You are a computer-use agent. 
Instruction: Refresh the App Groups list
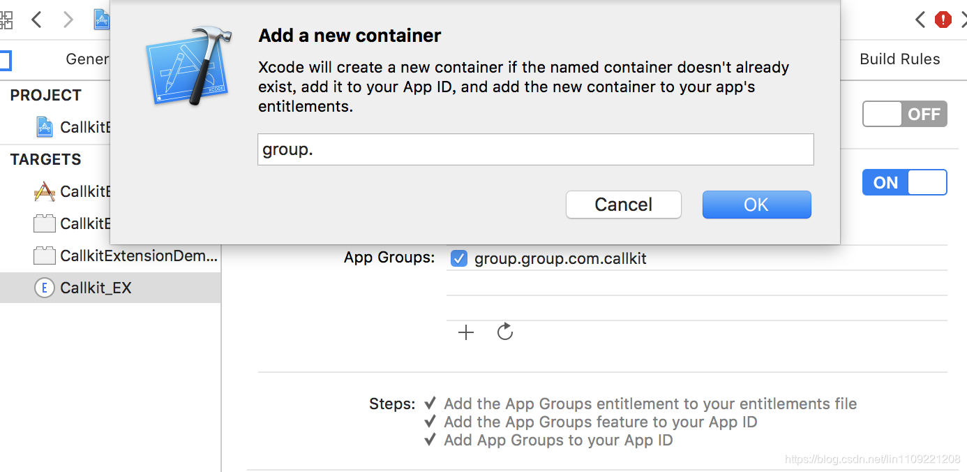(505, 332)
